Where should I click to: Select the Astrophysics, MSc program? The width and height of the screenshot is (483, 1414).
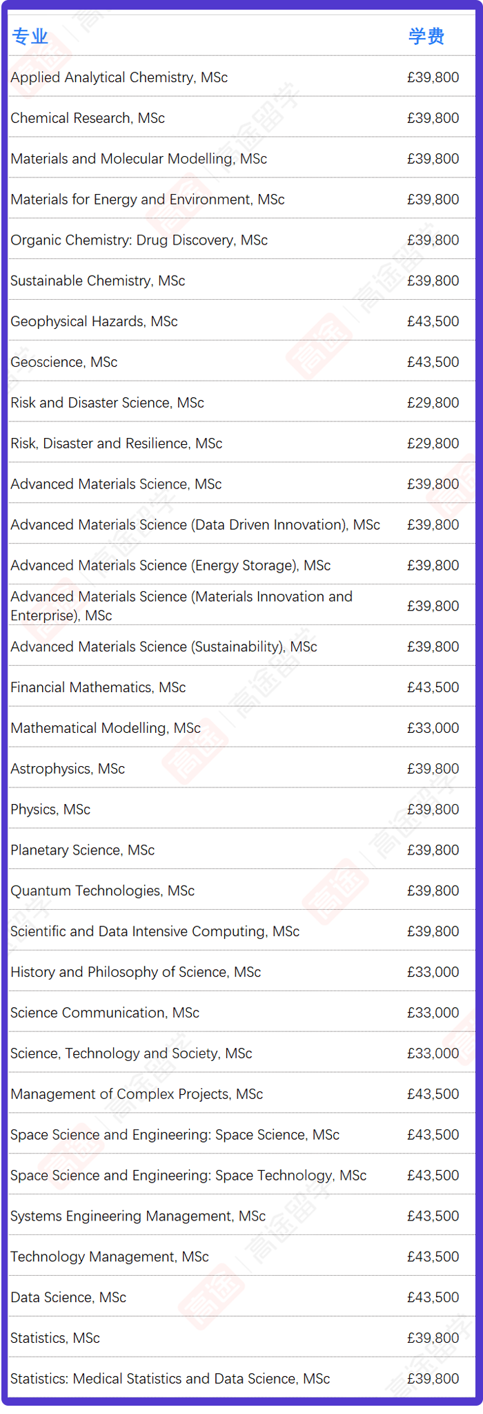[x=68, y=769]
